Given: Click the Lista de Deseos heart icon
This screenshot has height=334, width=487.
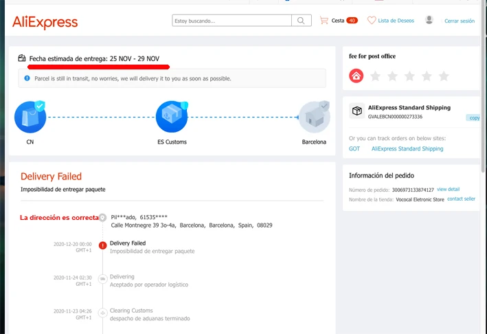Looking at the screenshot, I should [x=372, y=21].
